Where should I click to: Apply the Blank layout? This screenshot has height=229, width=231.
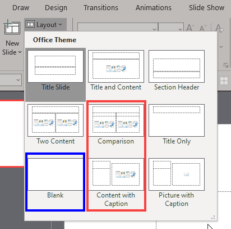click(56, 179)
